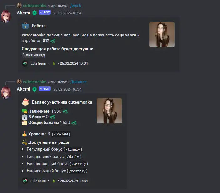Image resolution: width=220 pixels, height=193 pixels.
Task: Click the wallet emoji beside Общий баланс
Action: point(24,122)
